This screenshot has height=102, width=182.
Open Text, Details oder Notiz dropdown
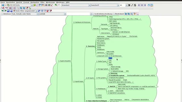click(x=38, y=14)
